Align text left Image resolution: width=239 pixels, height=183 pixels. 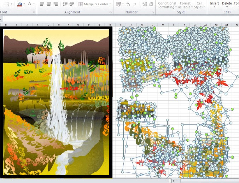pos(42,4)
